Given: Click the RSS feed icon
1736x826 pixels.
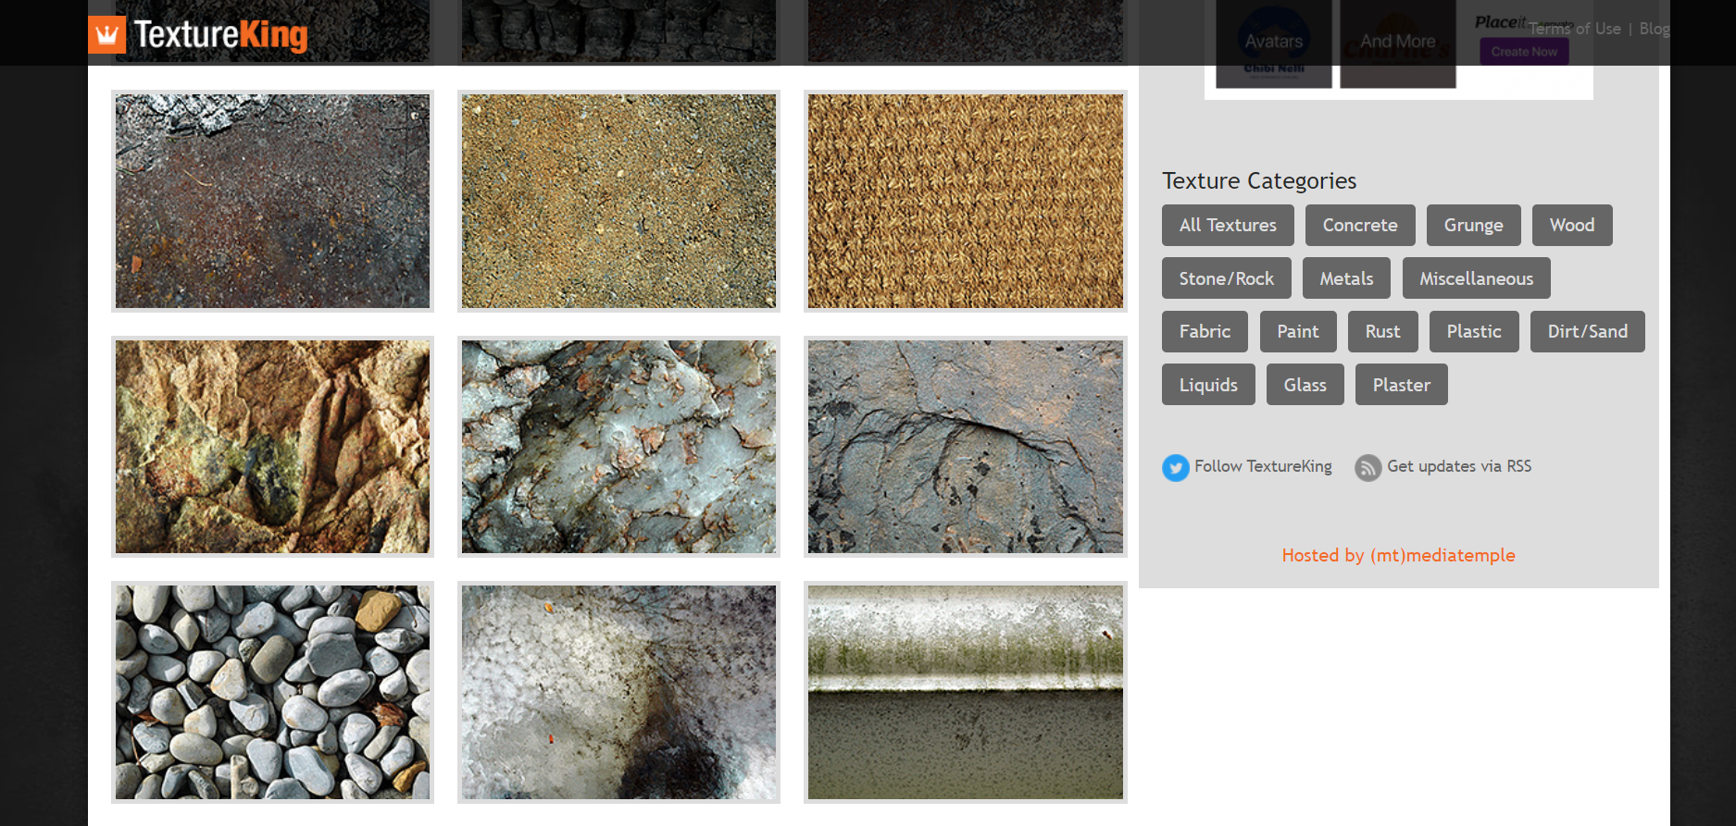Looking at the screenshot, I should [x=1368, y=468].
